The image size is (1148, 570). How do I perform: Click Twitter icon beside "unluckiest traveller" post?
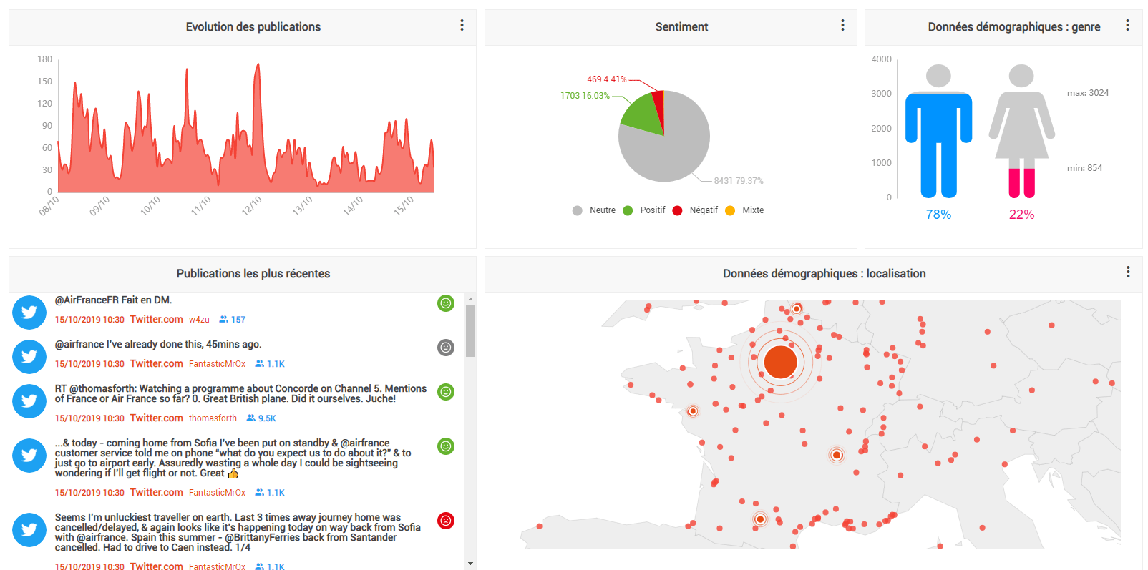point(29,530)
